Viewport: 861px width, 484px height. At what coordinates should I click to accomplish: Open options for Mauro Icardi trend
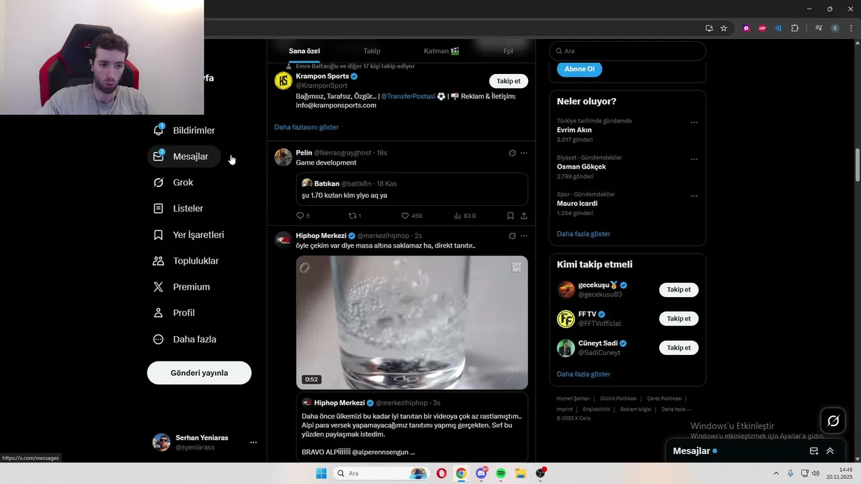(x=694, y=196)
